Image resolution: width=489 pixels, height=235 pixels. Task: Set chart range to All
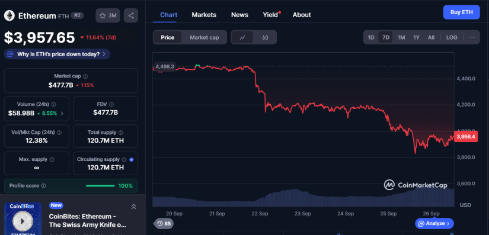pos(431,37)
